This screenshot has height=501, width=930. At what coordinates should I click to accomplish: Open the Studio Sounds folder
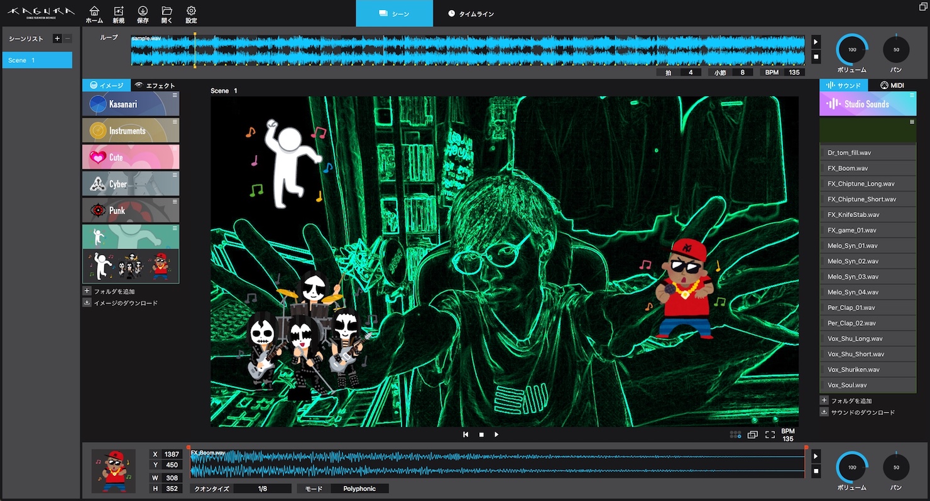tap(868, 104)
